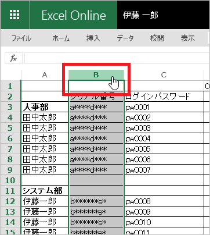The image size is (210, 235).
Task: Click cell pw0005
Action: coord(164,149)
